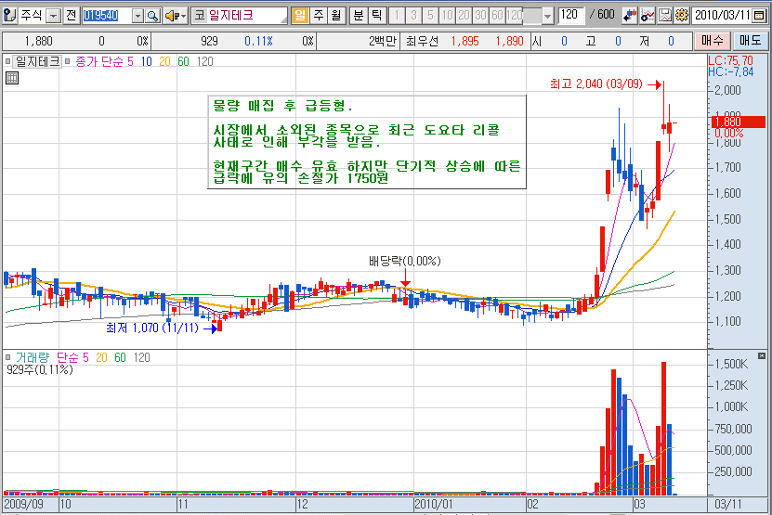
Task: Select the 5 interval button
Action: pyautogui.click(x=430, y=15)
